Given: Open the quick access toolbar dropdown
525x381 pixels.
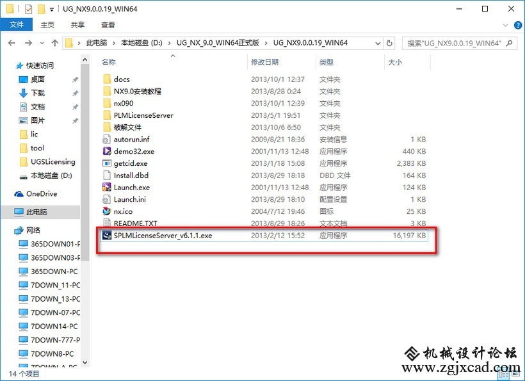Looking at the screenshot, I should (52, 10).
